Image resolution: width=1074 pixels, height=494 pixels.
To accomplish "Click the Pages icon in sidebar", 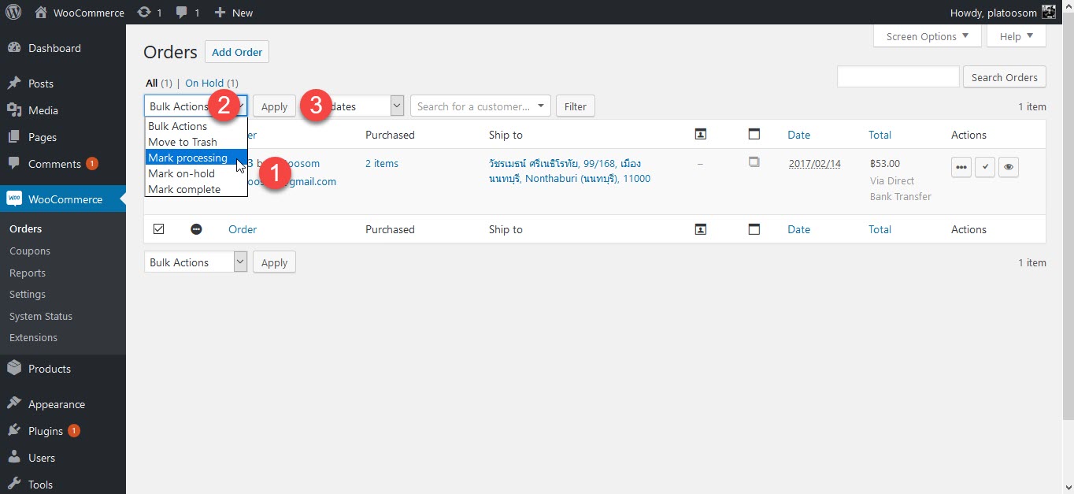I will pos(14,137).
